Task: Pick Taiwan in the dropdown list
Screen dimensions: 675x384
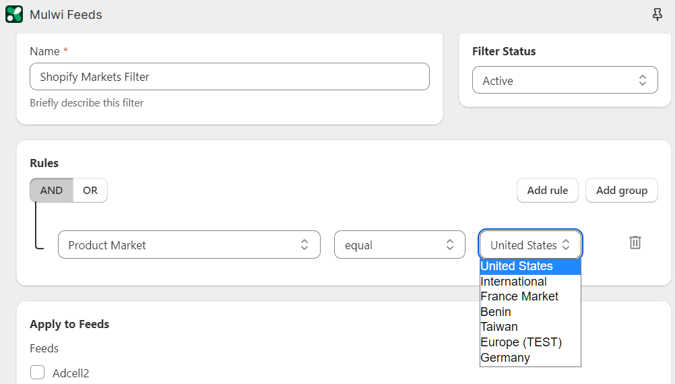Action: [530, 327]
